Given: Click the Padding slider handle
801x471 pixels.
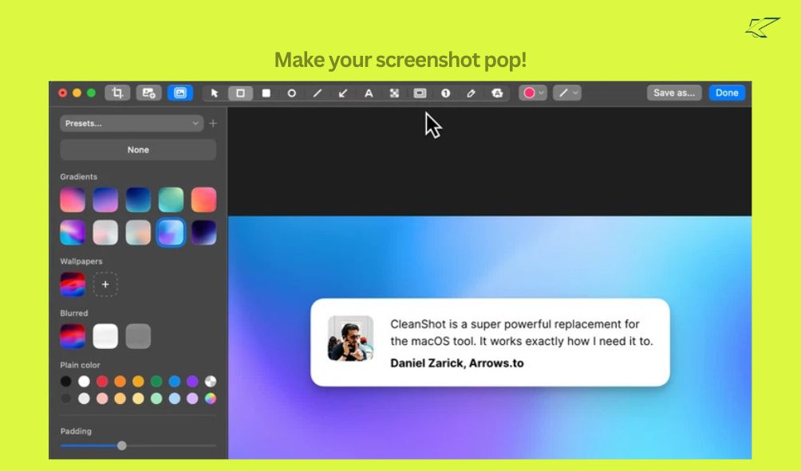Looking at the screenshot, I should click(x=122, y=445).
